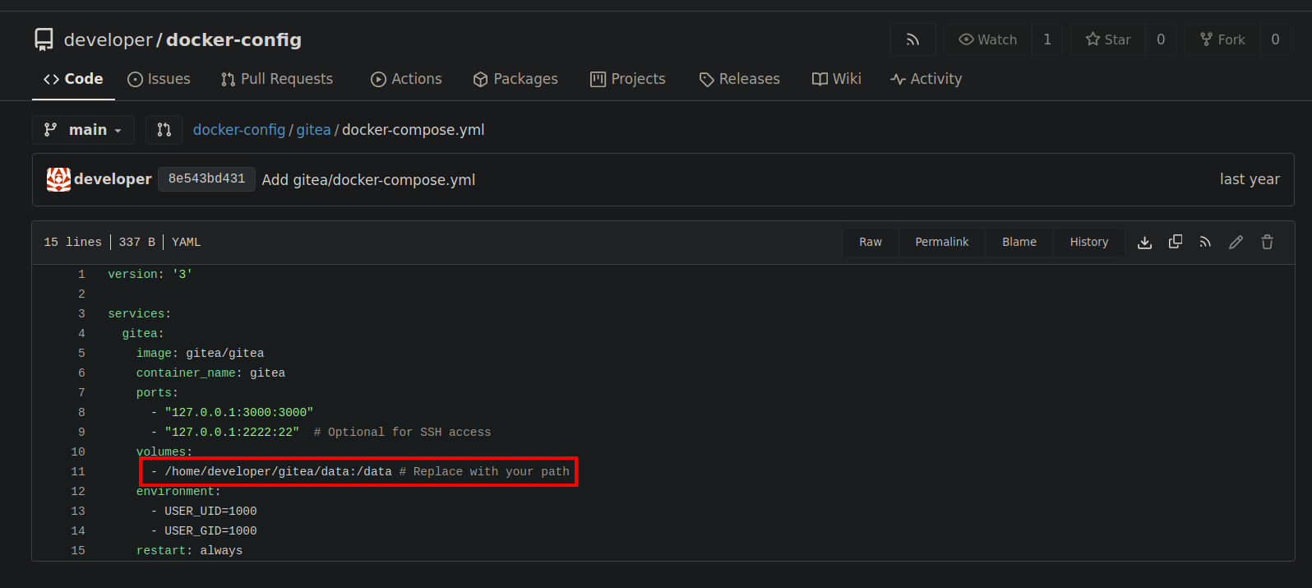Open the Pull Requests tab
1312x588 pixels.
277,79
